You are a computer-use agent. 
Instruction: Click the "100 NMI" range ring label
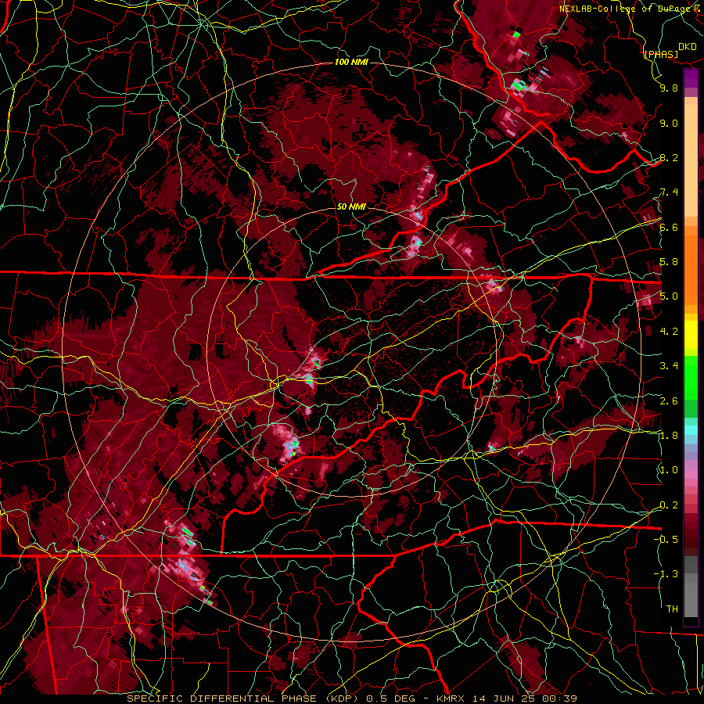(x=351, y=62)
